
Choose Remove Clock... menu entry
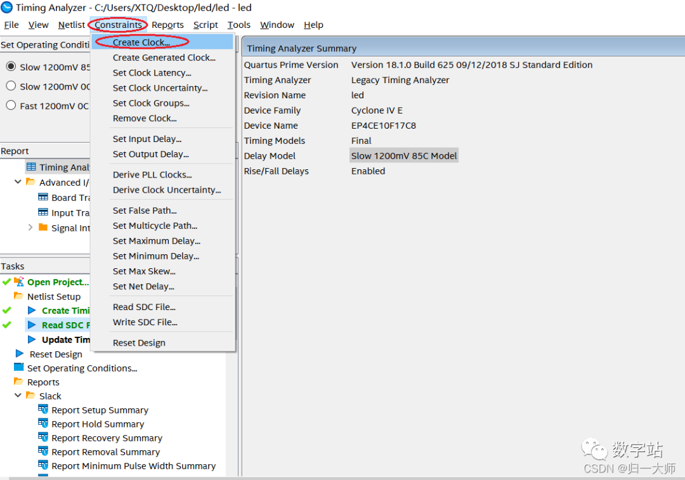click(162, 119)
